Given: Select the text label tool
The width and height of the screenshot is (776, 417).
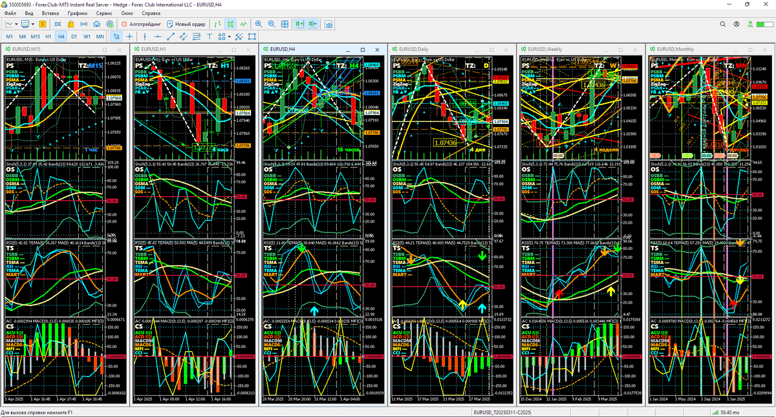Looking at the screenshot, I should click(x=210, y=37).
